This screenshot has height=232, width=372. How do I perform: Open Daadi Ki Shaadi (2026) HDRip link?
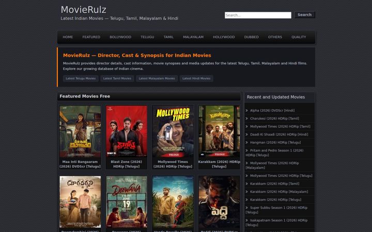click(x=279, y=135)
